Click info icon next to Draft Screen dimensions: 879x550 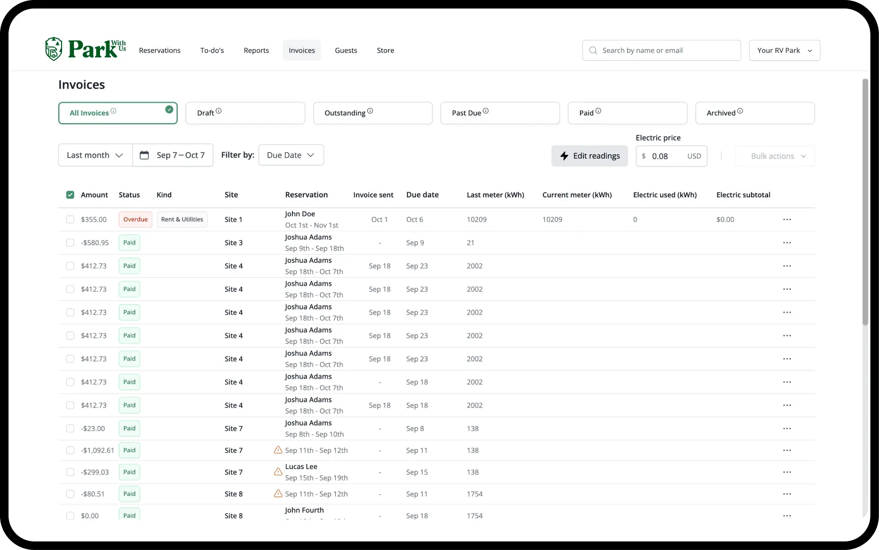[218, 111]
